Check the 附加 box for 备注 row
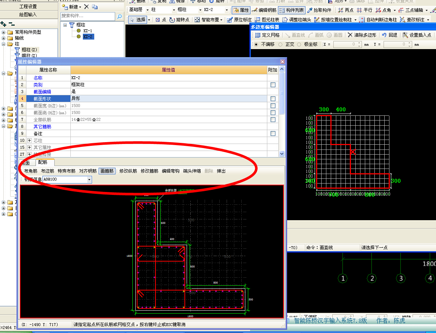This screenshot has height=333, width=436. pyautogui.click(x=273, y=134)
